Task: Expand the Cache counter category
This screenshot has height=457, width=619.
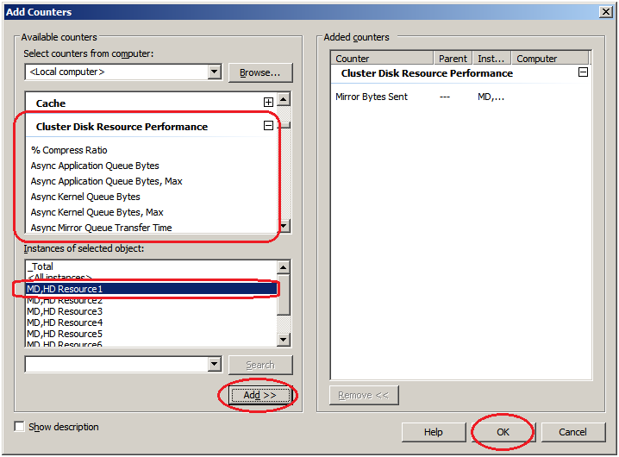Action: [268, 103]
